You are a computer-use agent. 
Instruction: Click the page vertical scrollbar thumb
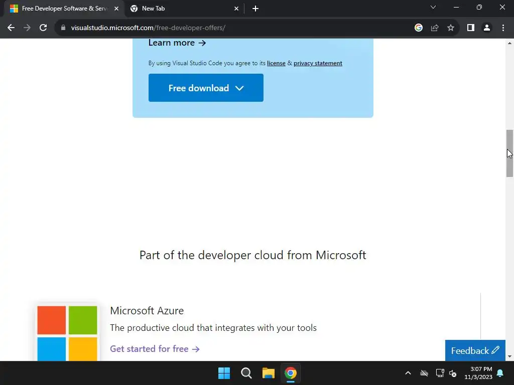click(x=509, y=153)
